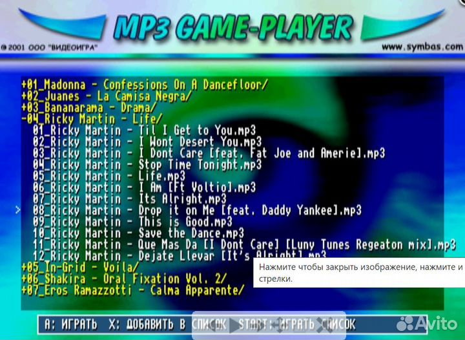Expand the 01_Madonna Confessions On A Dancefloor folder
Image resolution: width=465 pixels, height=340 pixels.
click(x=145, y=85)
